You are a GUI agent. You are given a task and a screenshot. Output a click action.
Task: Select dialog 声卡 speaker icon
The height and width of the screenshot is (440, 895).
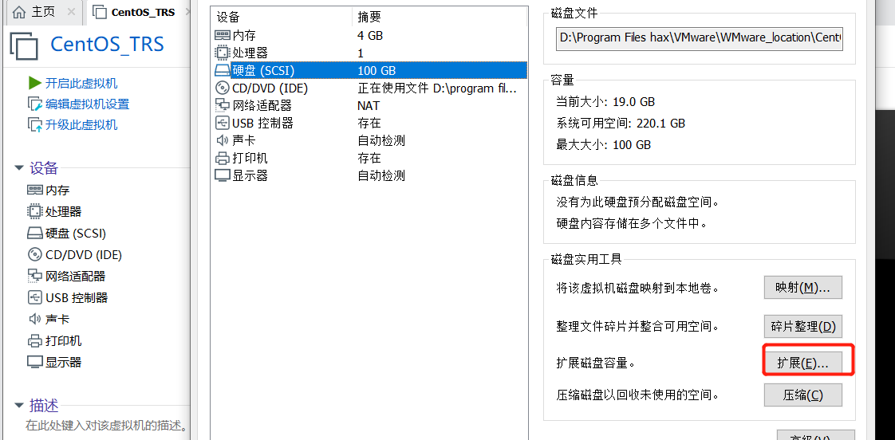pyautogui.click(x=222, y=140)
